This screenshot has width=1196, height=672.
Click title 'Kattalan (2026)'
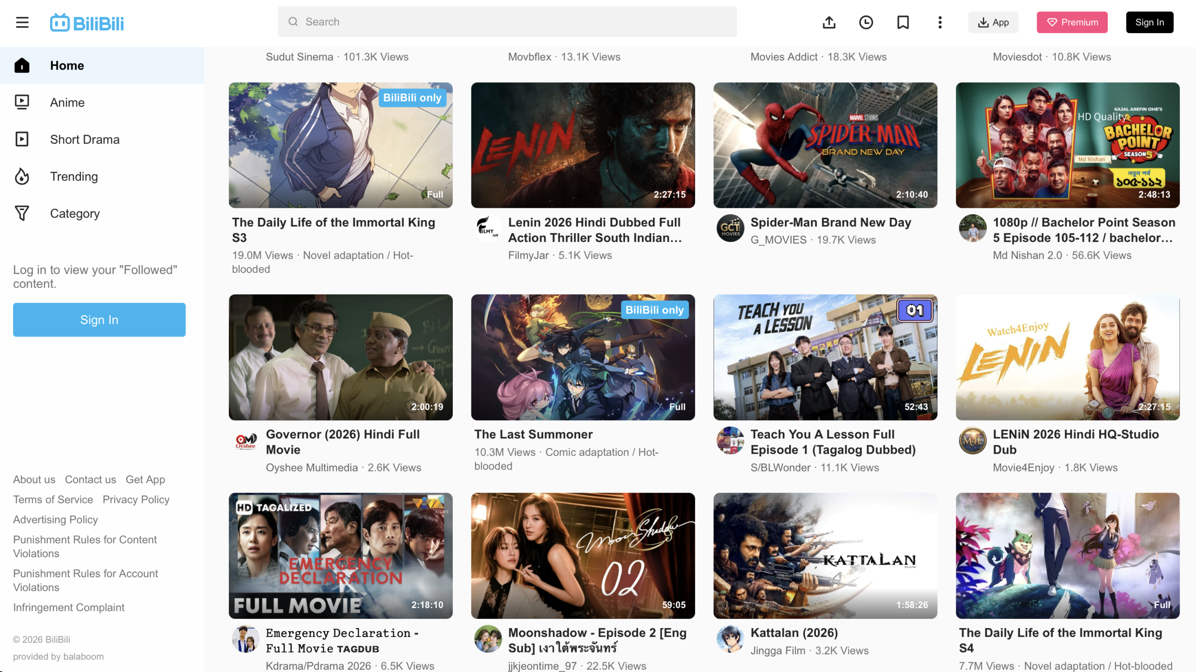pos(794,633)
